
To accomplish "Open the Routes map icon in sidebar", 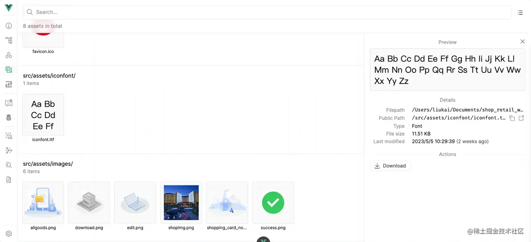I will tap(9, 103).
